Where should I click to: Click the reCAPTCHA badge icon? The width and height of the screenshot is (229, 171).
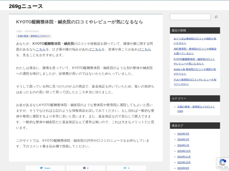point(223,163)
